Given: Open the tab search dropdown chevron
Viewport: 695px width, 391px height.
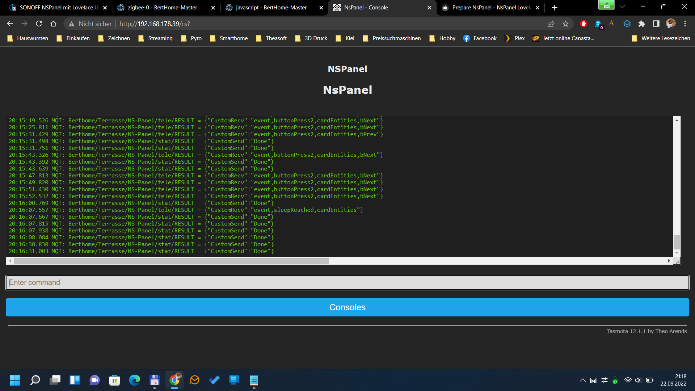Looking at the screenshot, I should [622, 7].
